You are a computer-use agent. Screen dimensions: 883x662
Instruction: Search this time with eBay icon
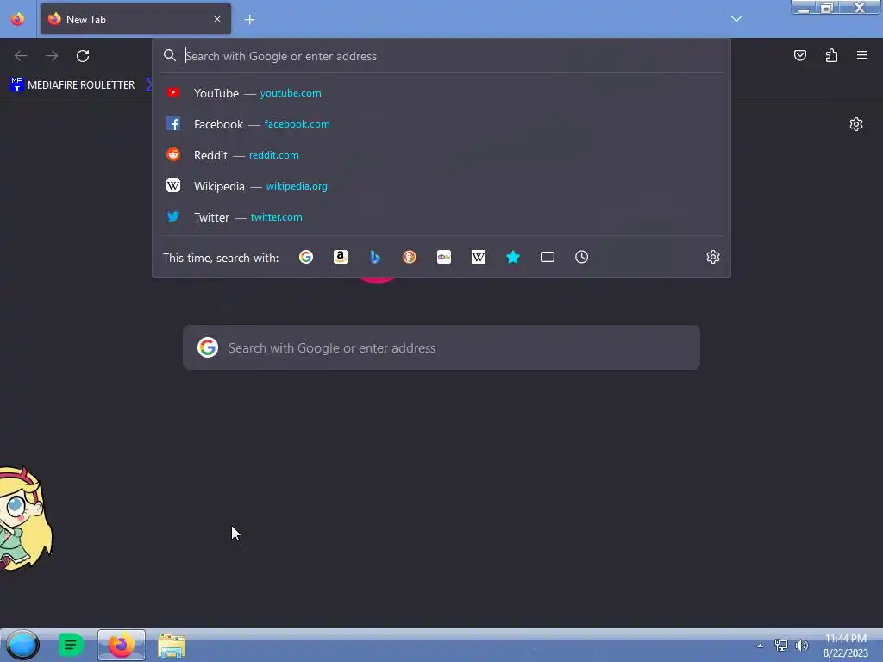tap(444, 257)
